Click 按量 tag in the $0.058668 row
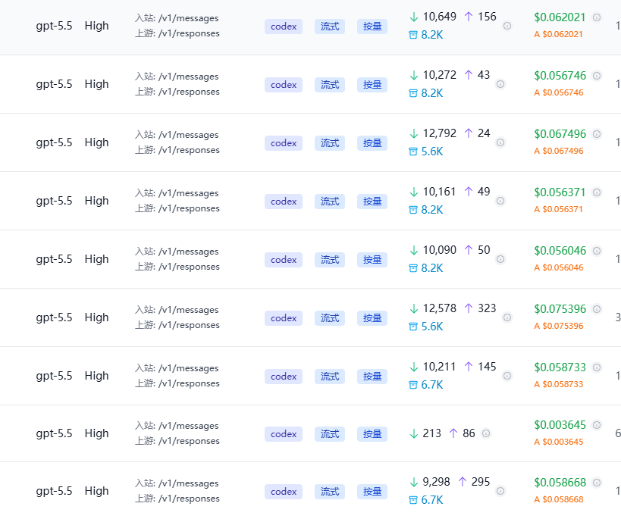Image resolution: width=621 pixels, height=519 pixels. click(372, 491)
